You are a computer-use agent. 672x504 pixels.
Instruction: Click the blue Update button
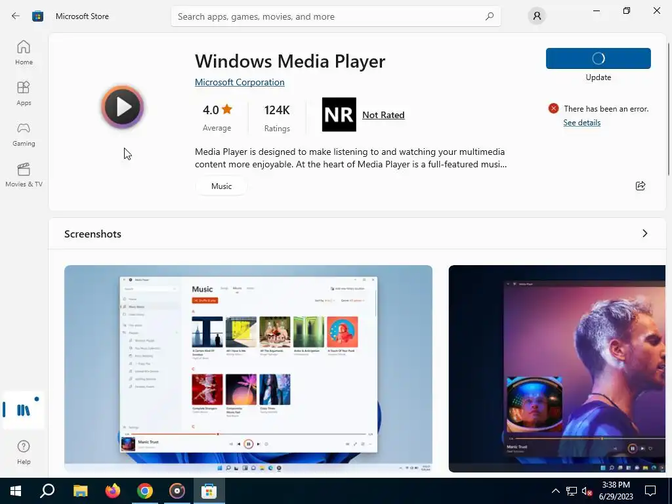(598, 58)
